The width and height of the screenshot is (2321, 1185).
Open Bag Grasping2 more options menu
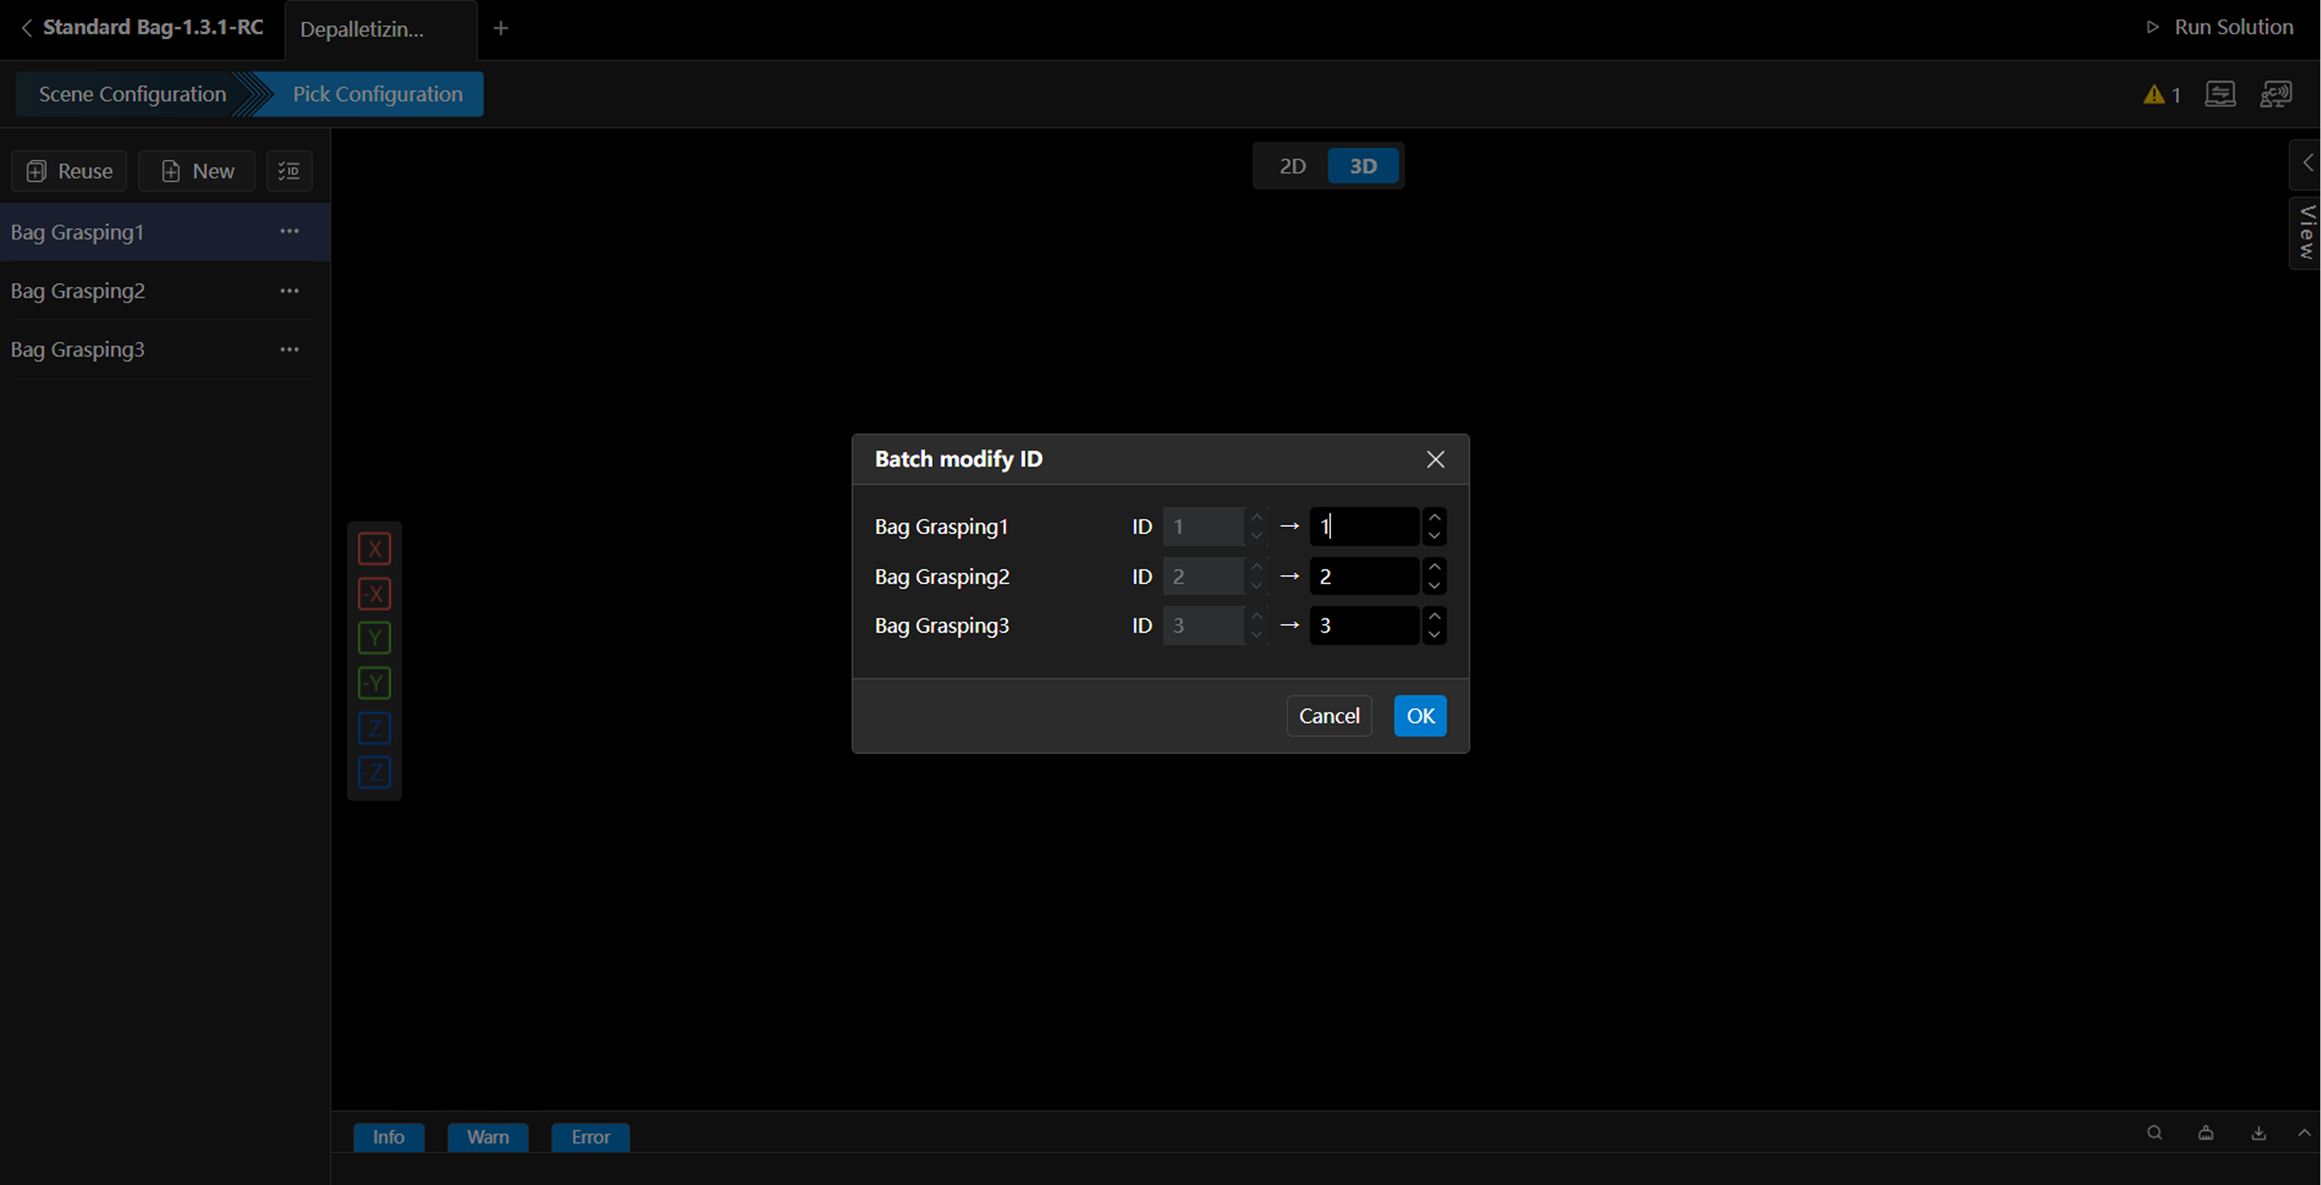point(289,291)
